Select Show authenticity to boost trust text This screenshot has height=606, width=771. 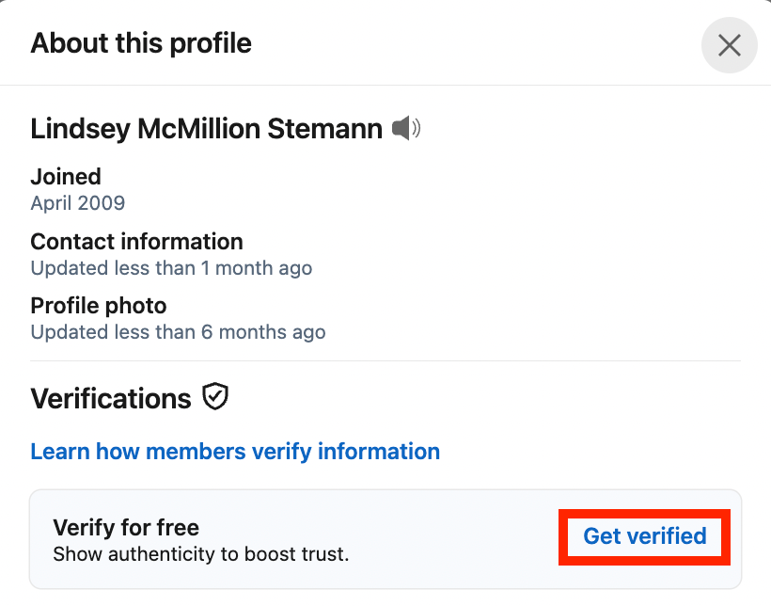pyautogui.click(x=200, y=554)
